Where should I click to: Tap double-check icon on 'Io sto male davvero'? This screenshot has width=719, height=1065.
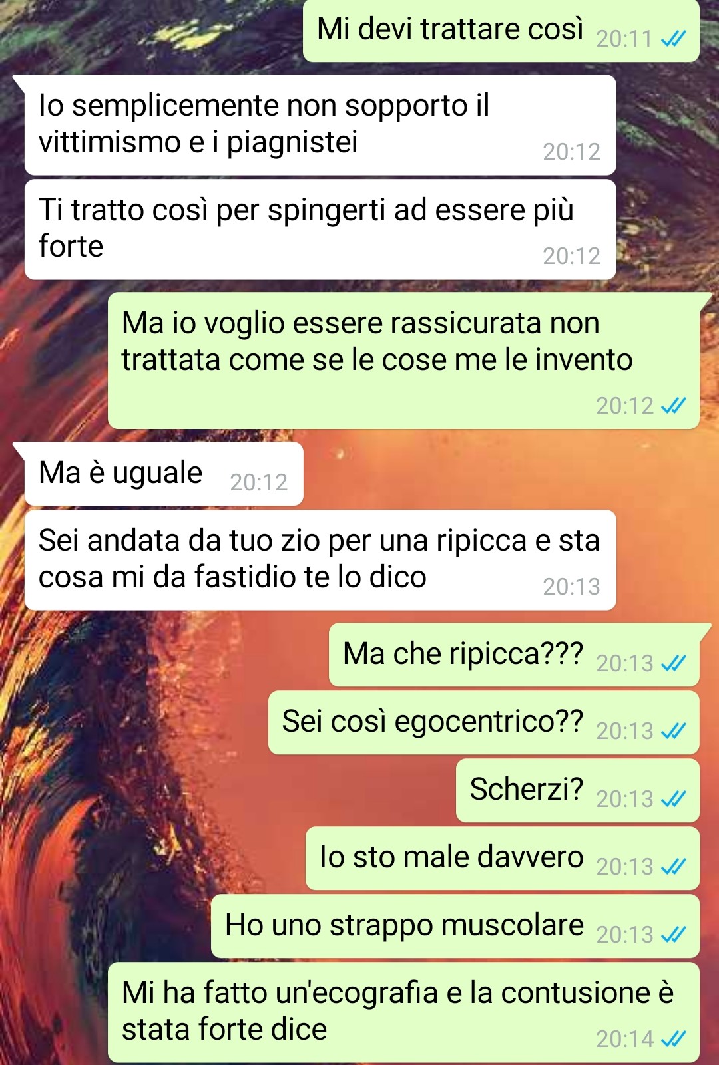(673, 867)
